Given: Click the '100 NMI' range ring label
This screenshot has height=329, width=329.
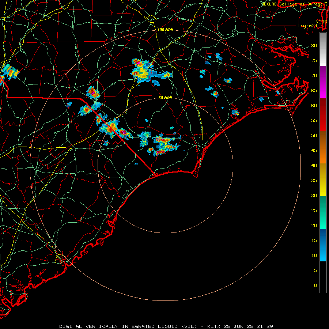Looking at the screenshot, I should (x=165, y=30).
